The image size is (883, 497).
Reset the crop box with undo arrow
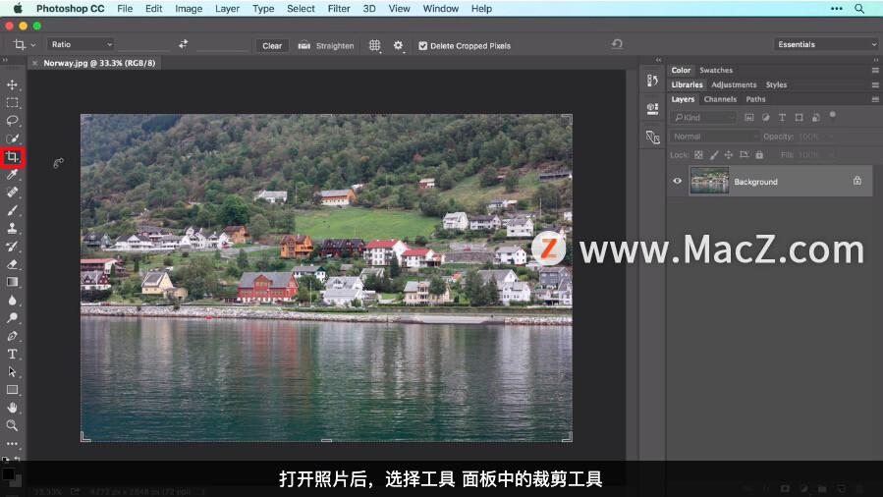point(617,44)
